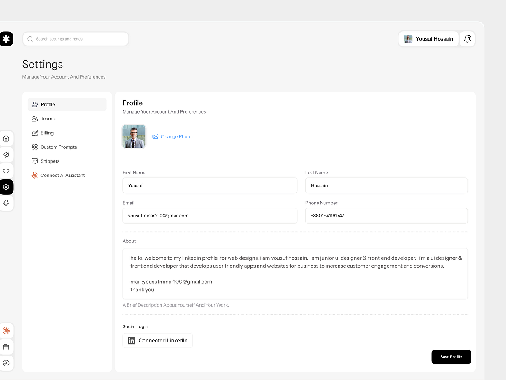Focus the search settings and notes field

[x=76, y=39]
